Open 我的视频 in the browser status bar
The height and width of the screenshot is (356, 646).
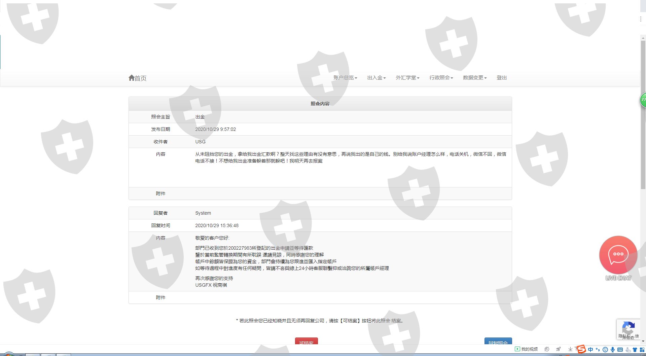(527, 349)
